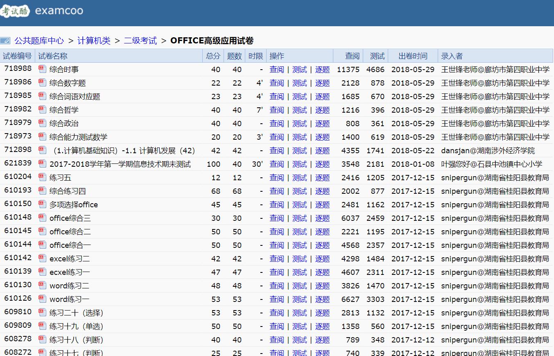The image size is (554, 356).
Task: Open the 计算机类 category link
Action: (94, 41)
